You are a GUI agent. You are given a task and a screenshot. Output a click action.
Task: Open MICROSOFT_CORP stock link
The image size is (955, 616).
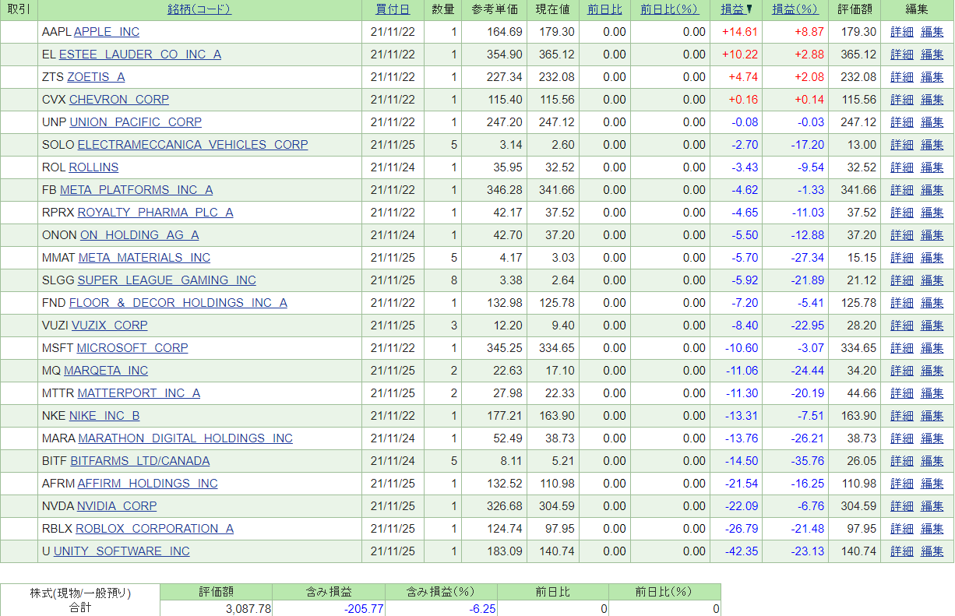pos(132,348)
